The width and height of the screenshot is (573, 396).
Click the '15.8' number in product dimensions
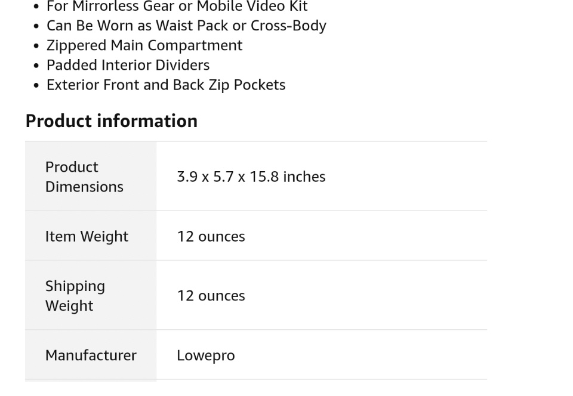click(x=264, y=177)
